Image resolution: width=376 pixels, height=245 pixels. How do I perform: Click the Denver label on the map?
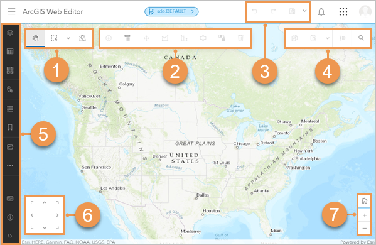pos(159,156)
